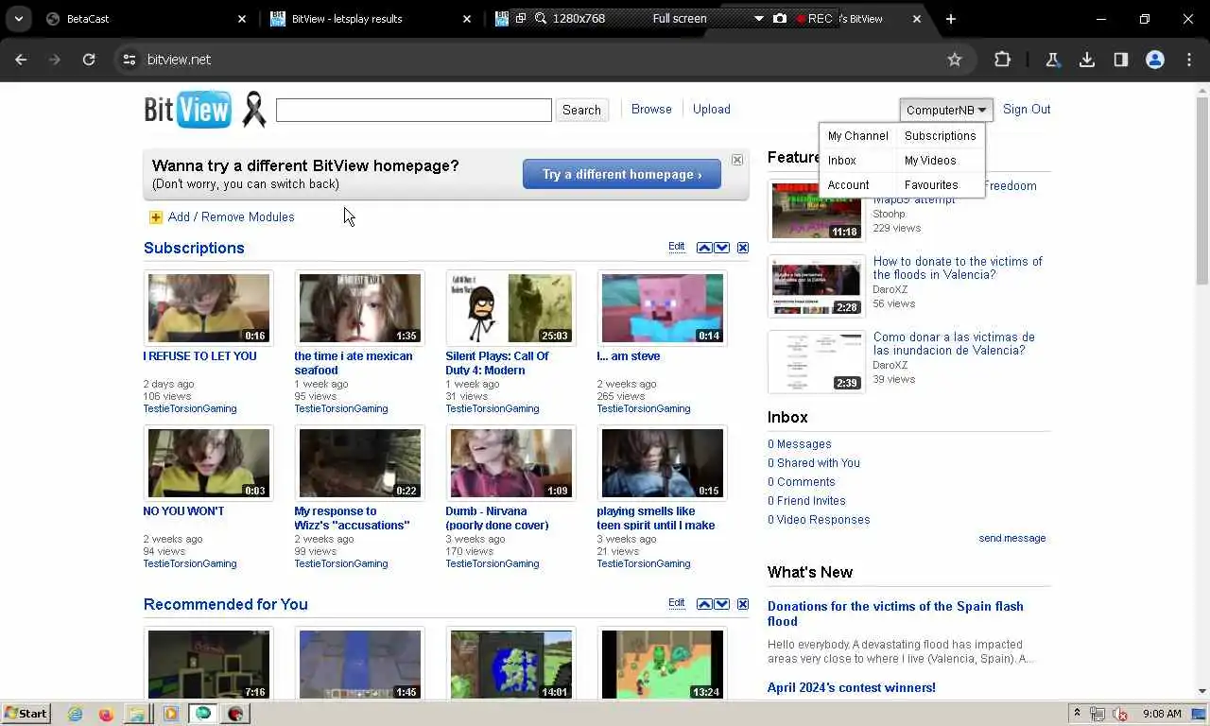Expand the ComputerNB user dropdown
Image resolution: width=1210 pixels, height=726 pixels.
pos(946,110)
